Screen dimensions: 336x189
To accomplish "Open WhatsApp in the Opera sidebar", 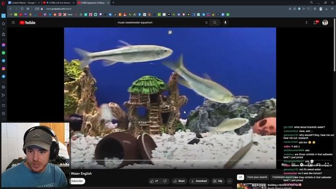I will pos(4,52).
